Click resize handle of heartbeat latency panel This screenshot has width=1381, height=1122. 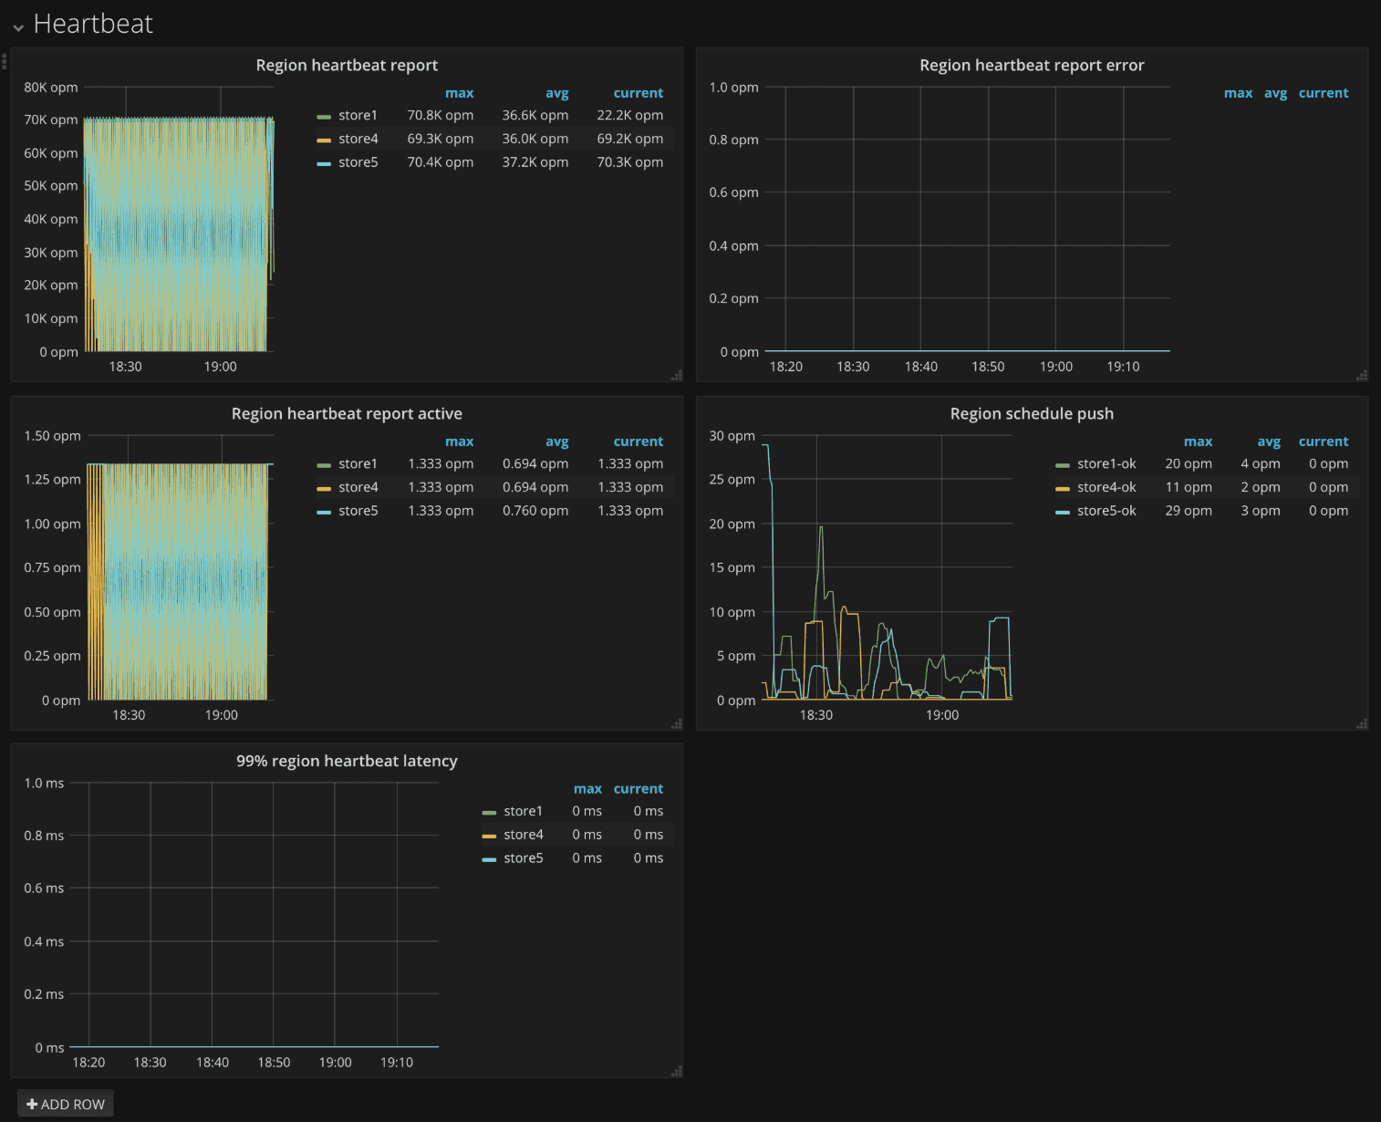(677, 1071)
